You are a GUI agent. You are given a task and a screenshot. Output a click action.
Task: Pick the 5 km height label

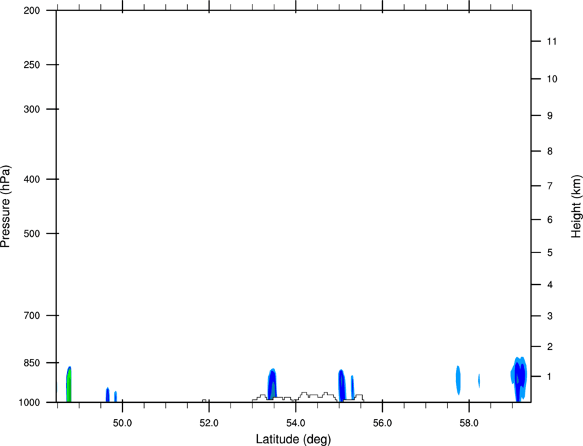(550, 253)
